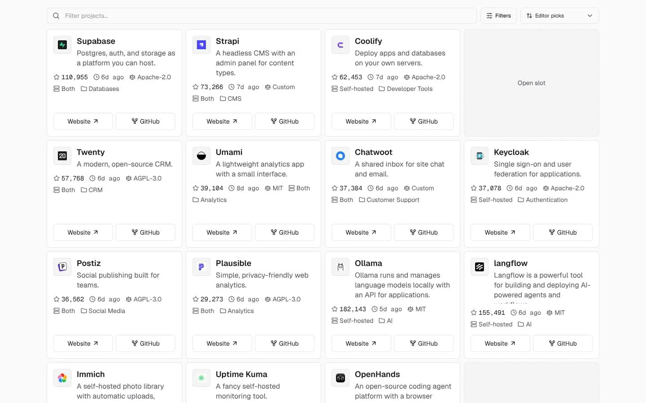Click the Postiz logo icon
This screenshot has height=403, width=646.
pyautogui.click(x=62, y=267)
